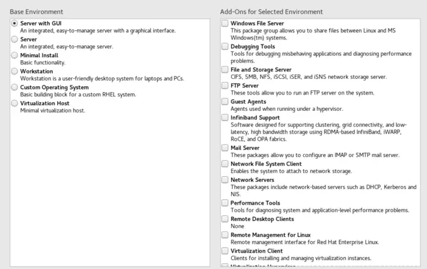Enable the Windows File Server add-on
This screenshot has width=427, height=269.
coord(224,23)
